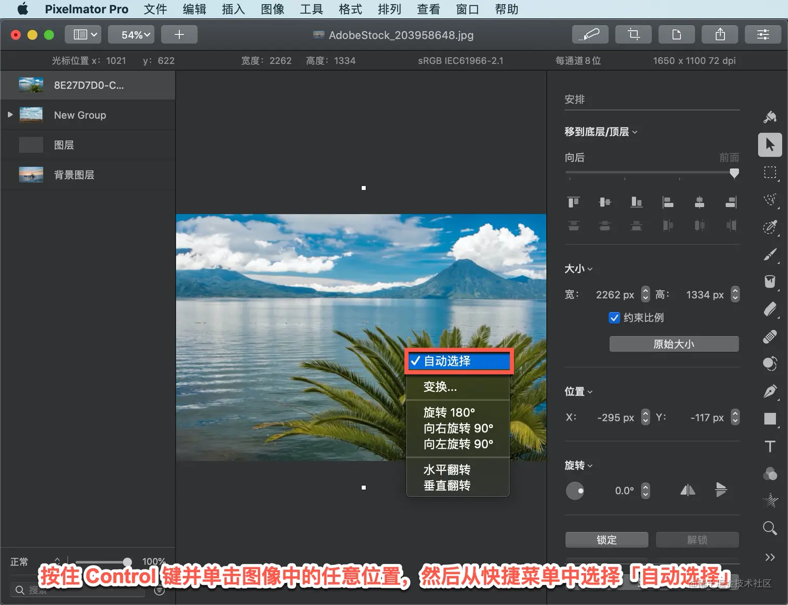
Task: Open the 54% zoom dropdown
Action: coord(131,34)
